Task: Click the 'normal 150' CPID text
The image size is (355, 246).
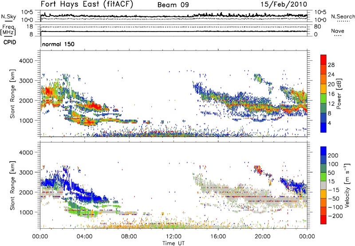Action: pyautogui.click(x=58, y=44)
